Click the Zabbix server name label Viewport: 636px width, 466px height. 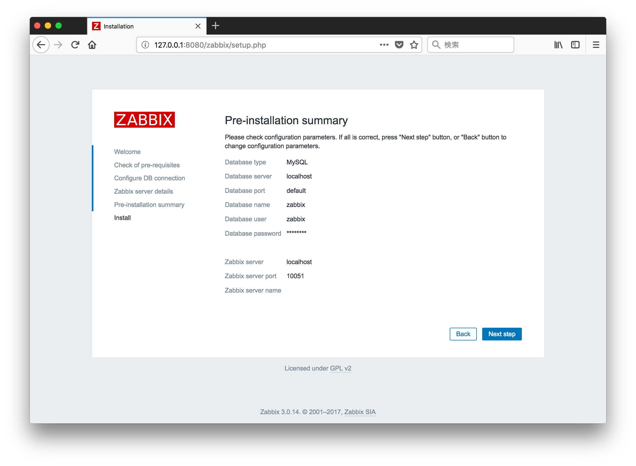(253, 290)
